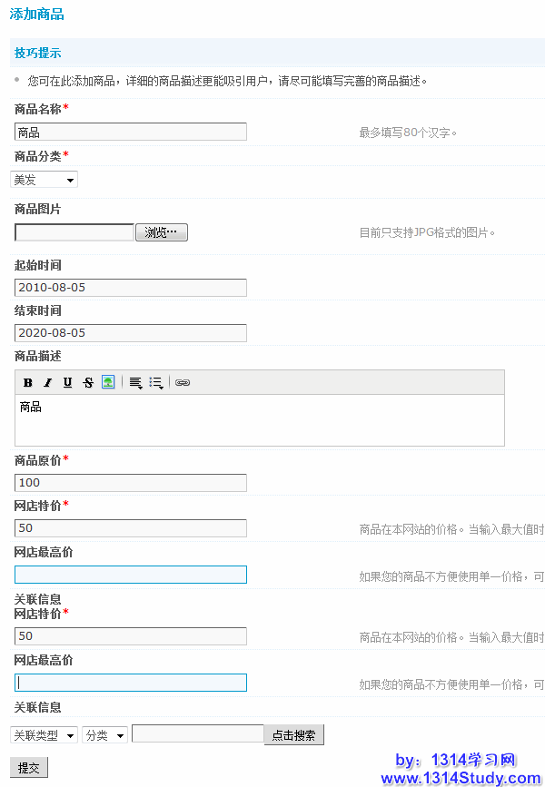Expand the 关联类型 dropdown
This screenshot has height=787, width=545.
click(44, 735)
